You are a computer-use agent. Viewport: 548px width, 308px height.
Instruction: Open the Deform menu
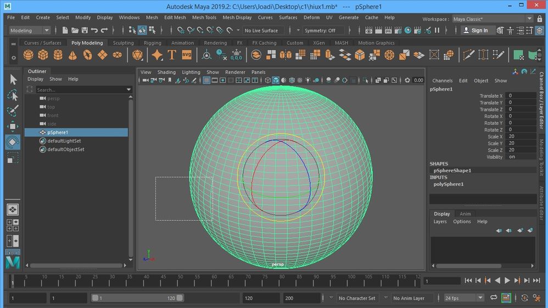tap(311, 18)
